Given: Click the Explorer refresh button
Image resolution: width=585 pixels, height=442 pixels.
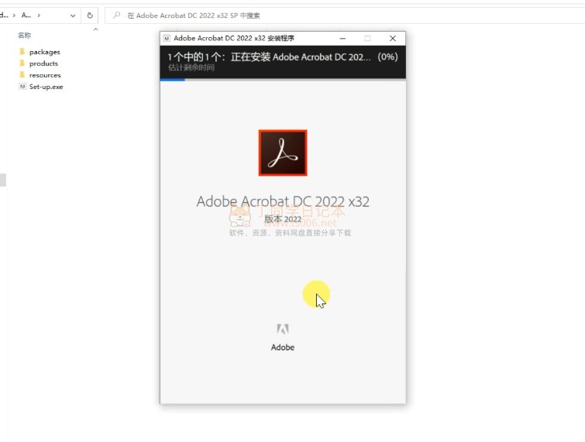Looking at the screenshot, I should point(90,15).
